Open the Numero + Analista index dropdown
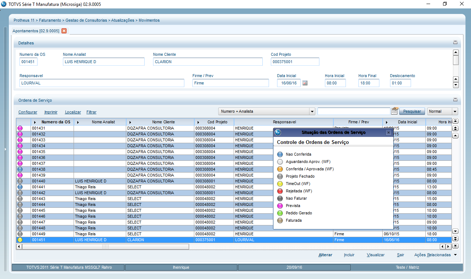The height and width of the screenshot is (279, 471). [312, 111]
